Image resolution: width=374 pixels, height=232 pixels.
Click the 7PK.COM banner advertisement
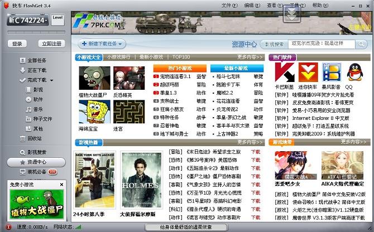click(221, 23)
